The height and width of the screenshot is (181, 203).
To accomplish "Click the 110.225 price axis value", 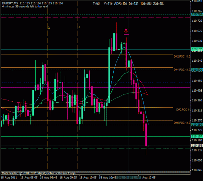I will (197, 130).
